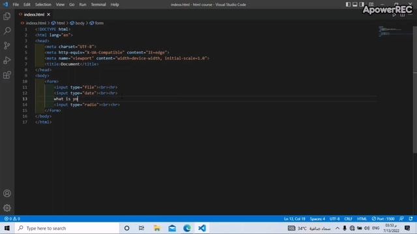Open the Go menu

tap(72, 5)
